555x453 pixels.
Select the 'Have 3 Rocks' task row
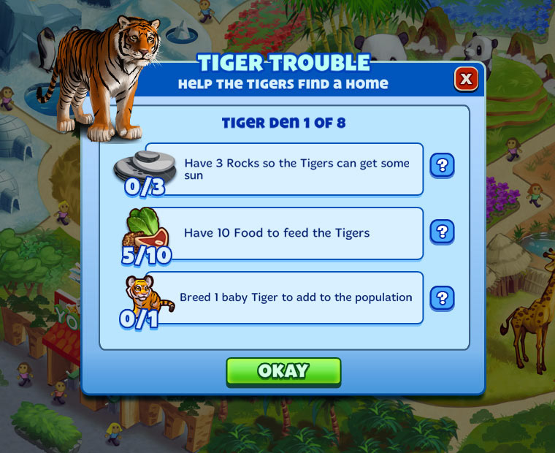tap(284, 170)
